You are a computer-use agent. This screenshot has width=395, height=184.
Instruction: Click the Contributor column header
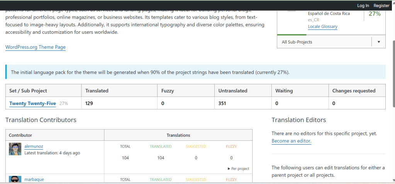coord(55,135)
